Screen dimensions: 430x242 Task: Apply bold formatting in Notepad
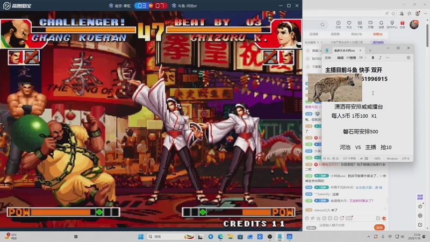pos(373,58)
